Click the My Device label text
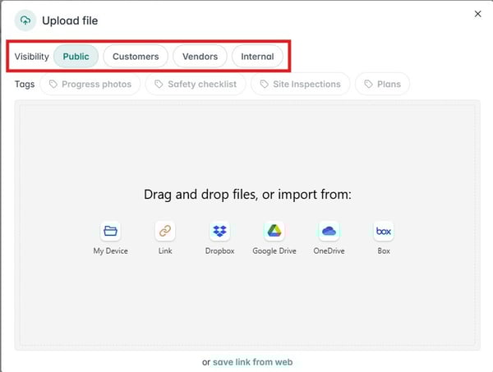The width and height of the screenshot is (493, 372). point(110,251)
